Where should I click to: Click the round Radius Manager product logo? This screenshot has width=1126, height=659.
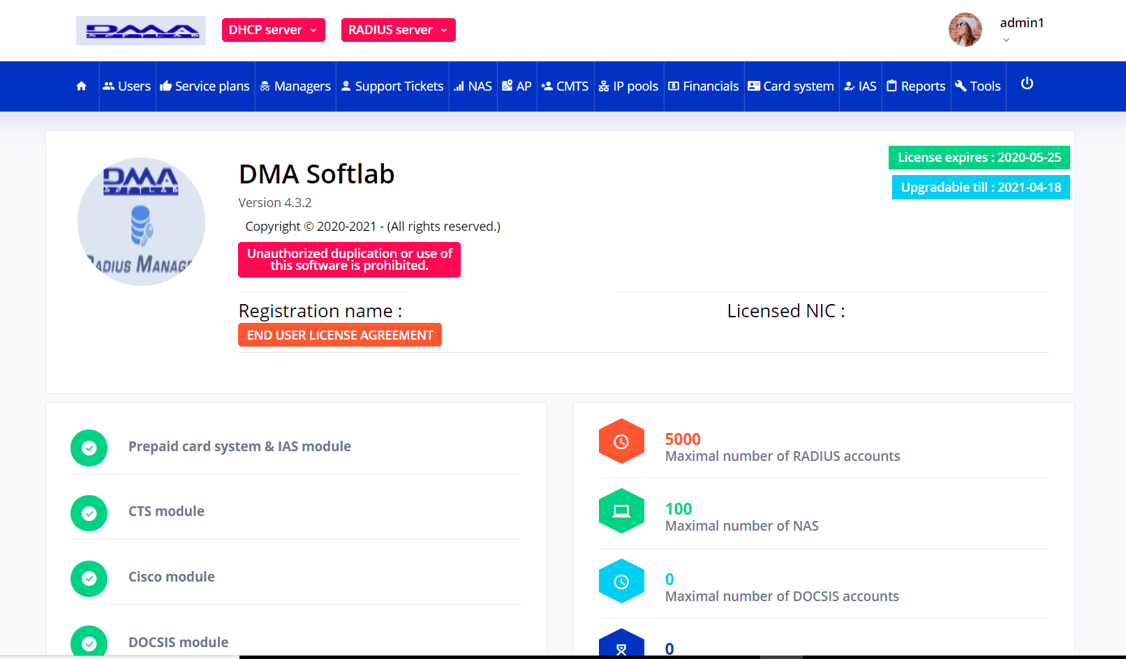(x=142, y=222)
